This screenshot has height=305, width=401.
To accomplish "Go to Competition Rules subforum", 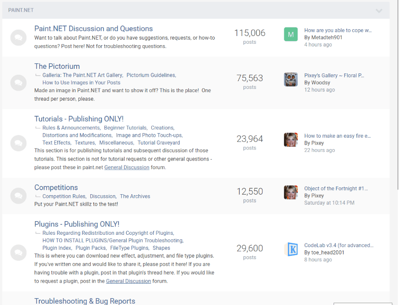I will 64,196.
